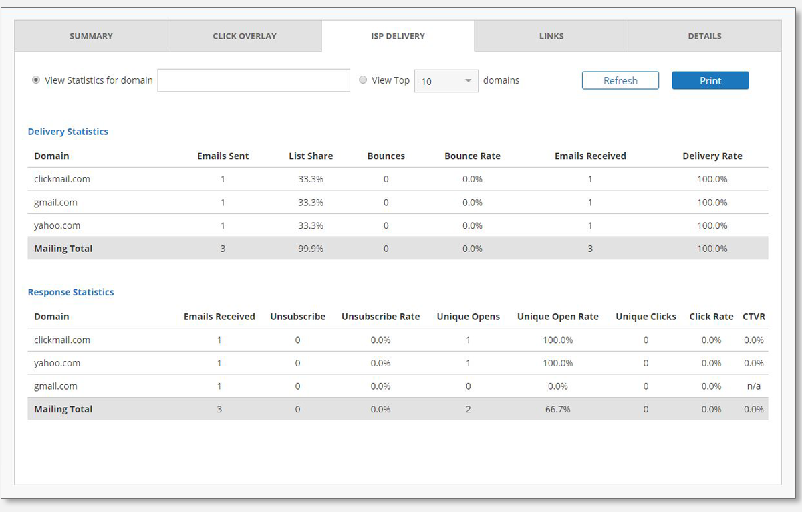Click the Unique Opens column header

469,317
